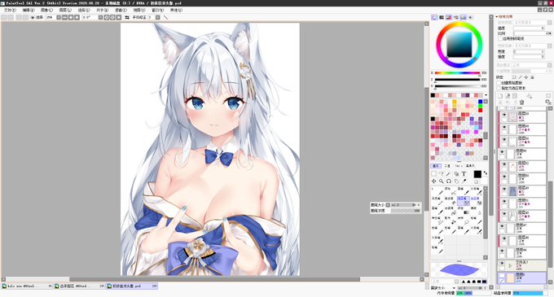Open the 视图 (View) menu
This screenshot has height=297, width=554.
click(x=139, y=11)
